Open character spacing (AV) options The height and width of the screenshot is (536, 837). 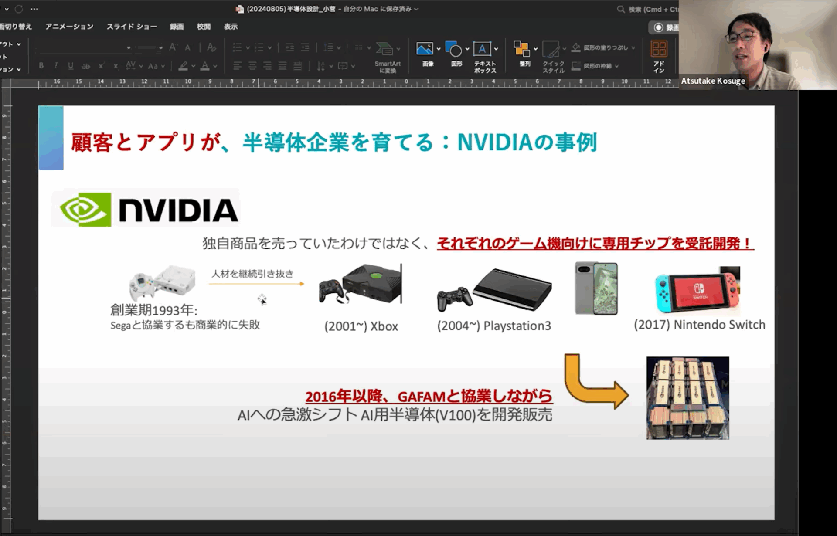[134, 66]
